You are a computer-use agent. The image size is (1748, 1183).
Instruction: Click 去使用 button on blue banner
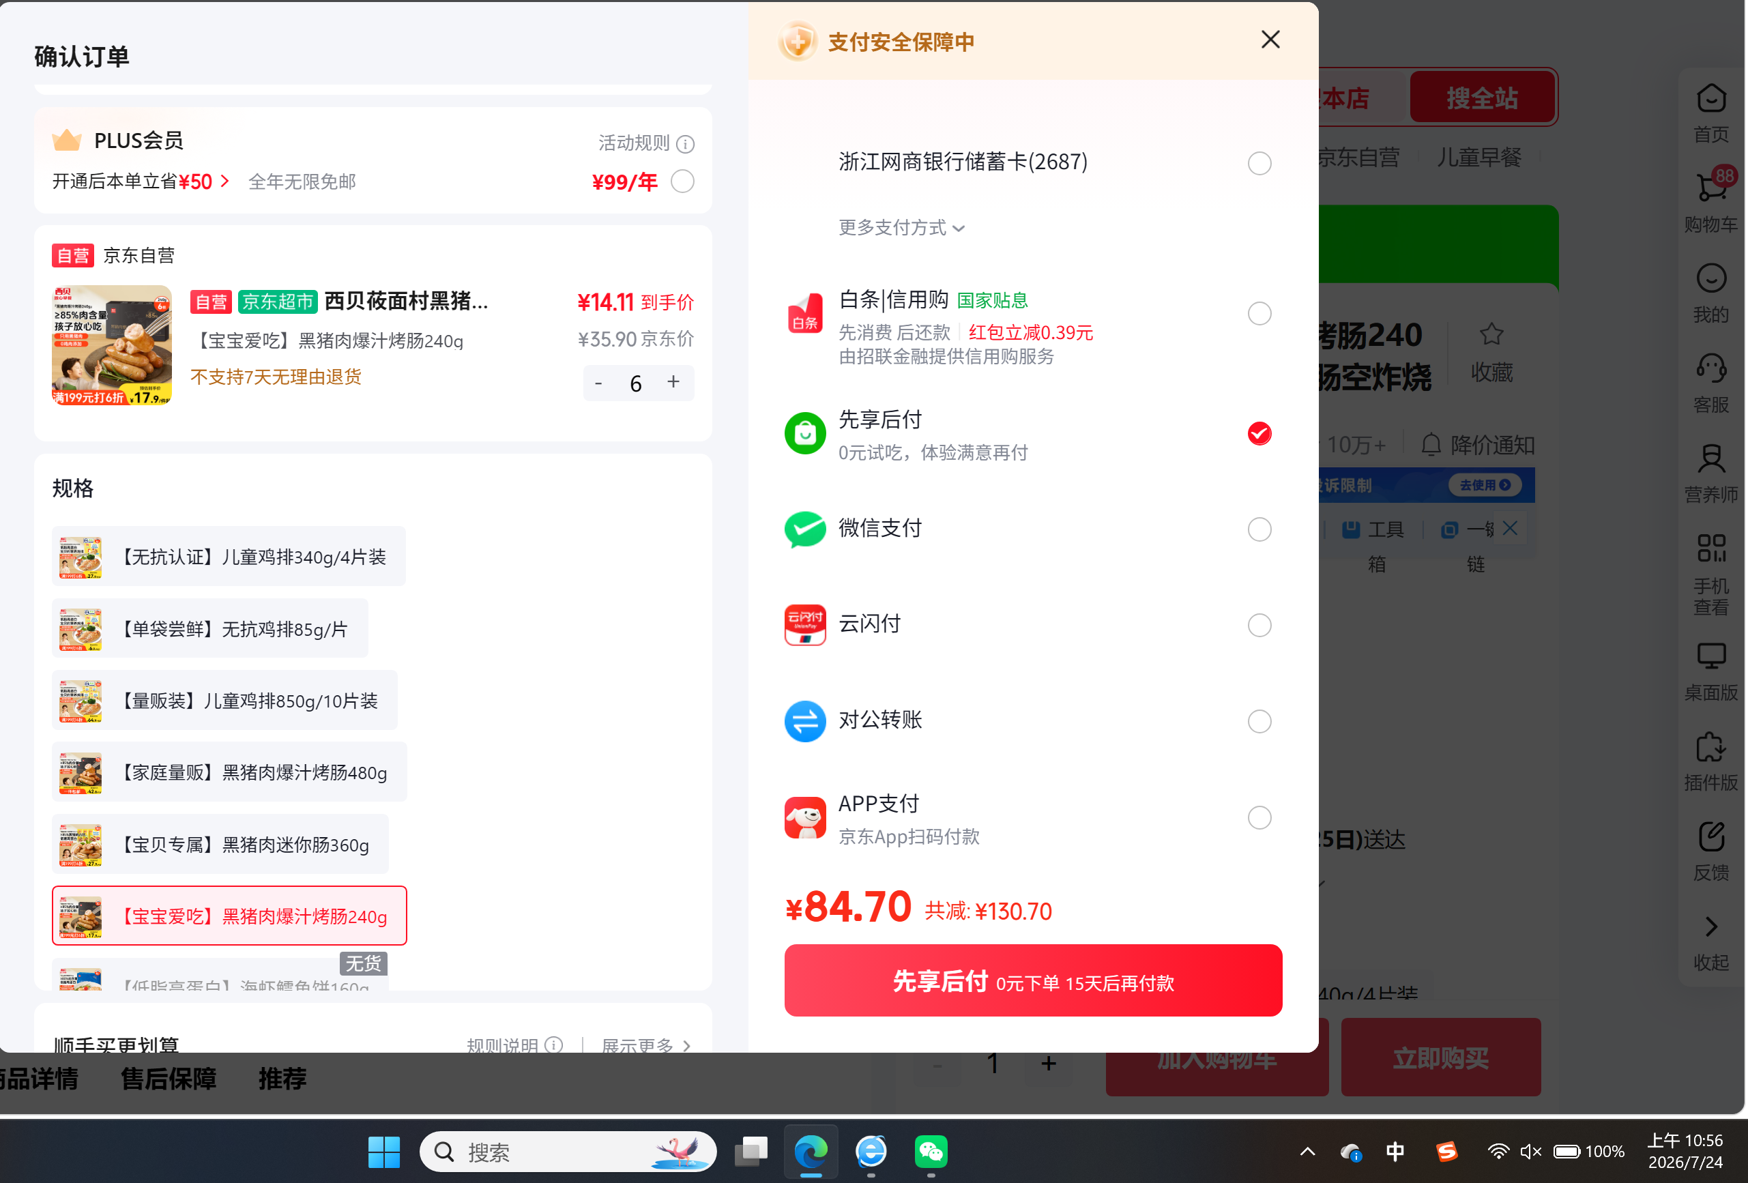click(1485, 485)
